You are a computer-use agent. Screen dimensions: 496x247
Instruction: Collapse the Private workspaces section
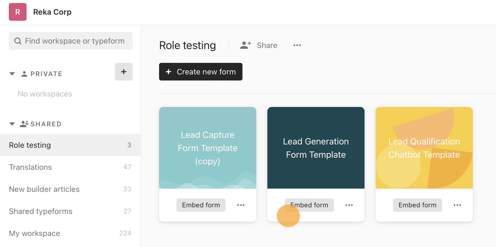point(12,74)
